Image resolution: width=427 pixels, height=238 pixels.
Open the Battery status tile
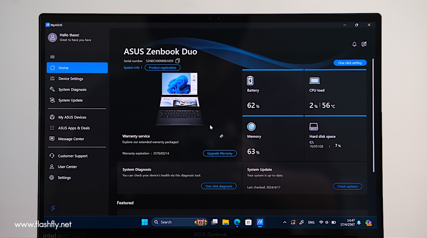273,92
